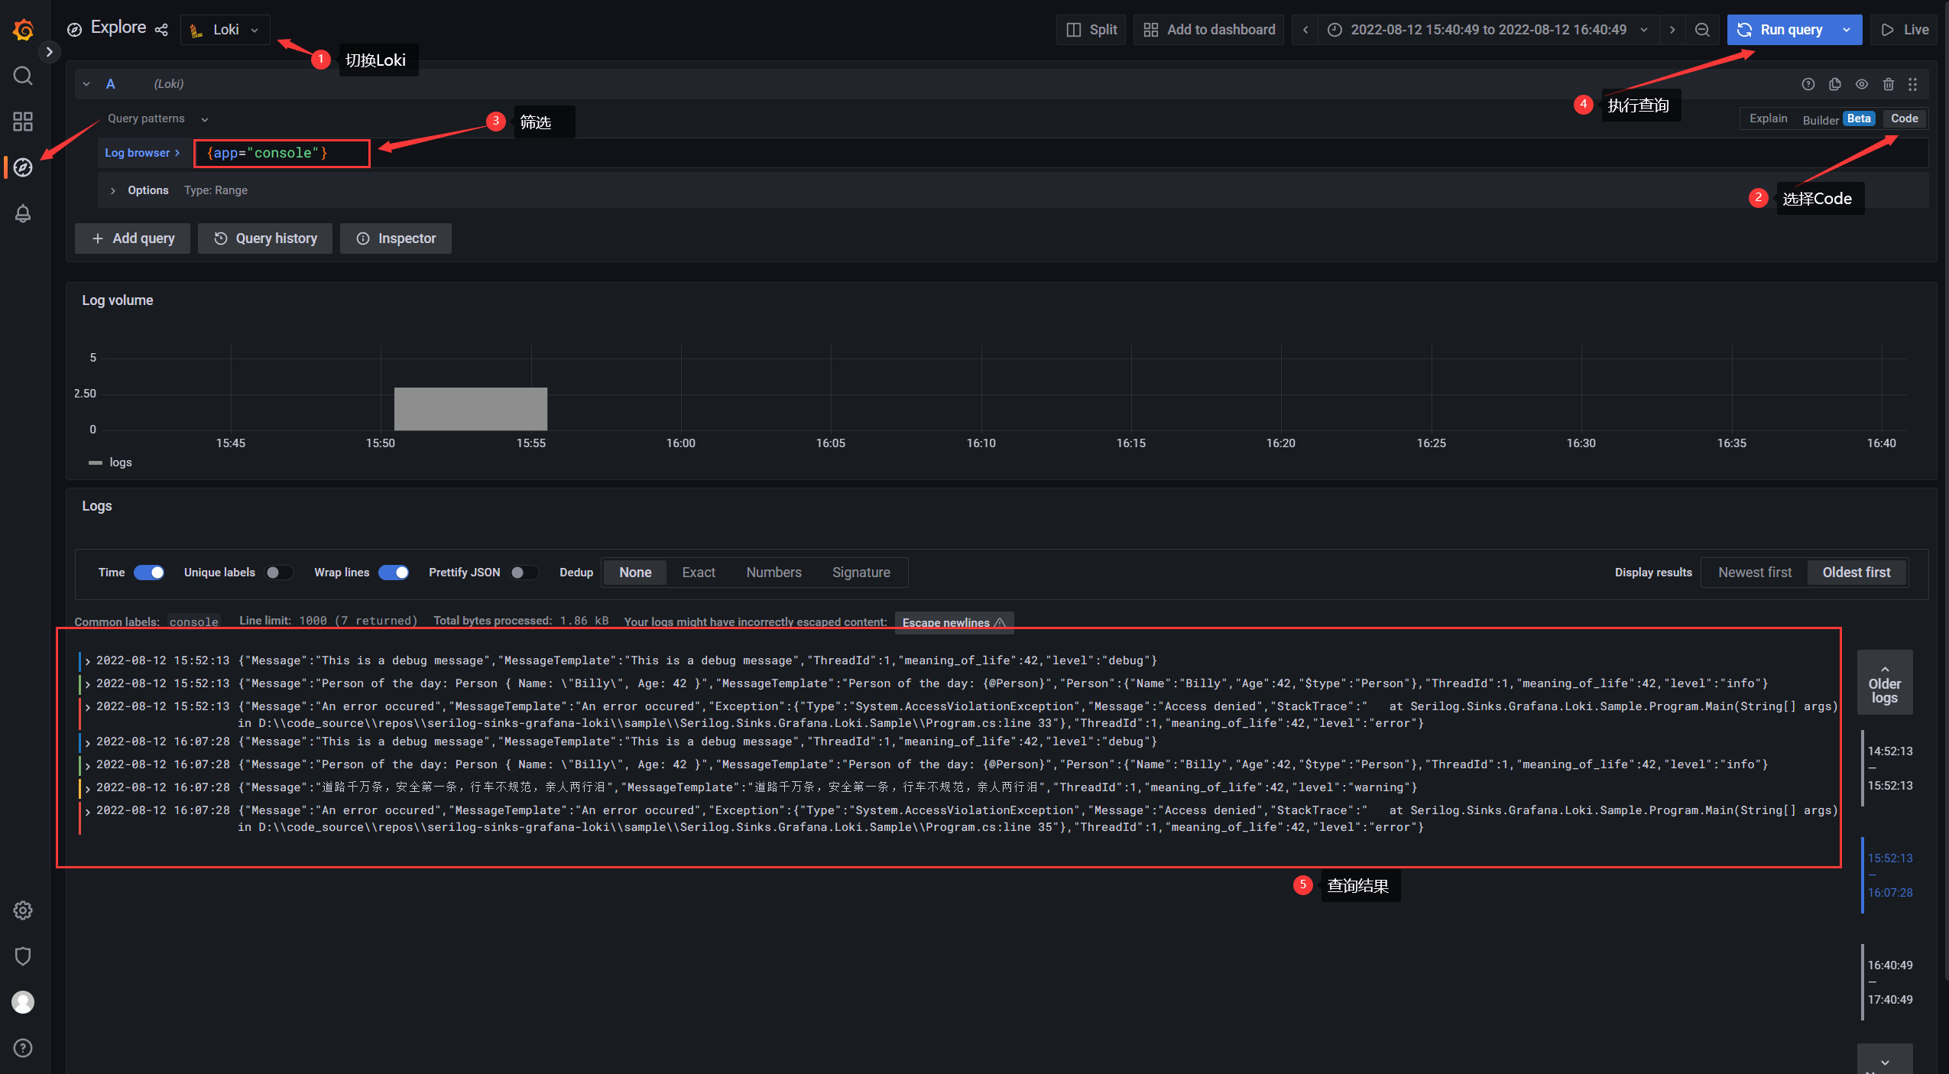The height and width of the screenshot is (1074, 1949).
Task: Toggle query A visibility eye icon
Action: tap(1862, 84)
